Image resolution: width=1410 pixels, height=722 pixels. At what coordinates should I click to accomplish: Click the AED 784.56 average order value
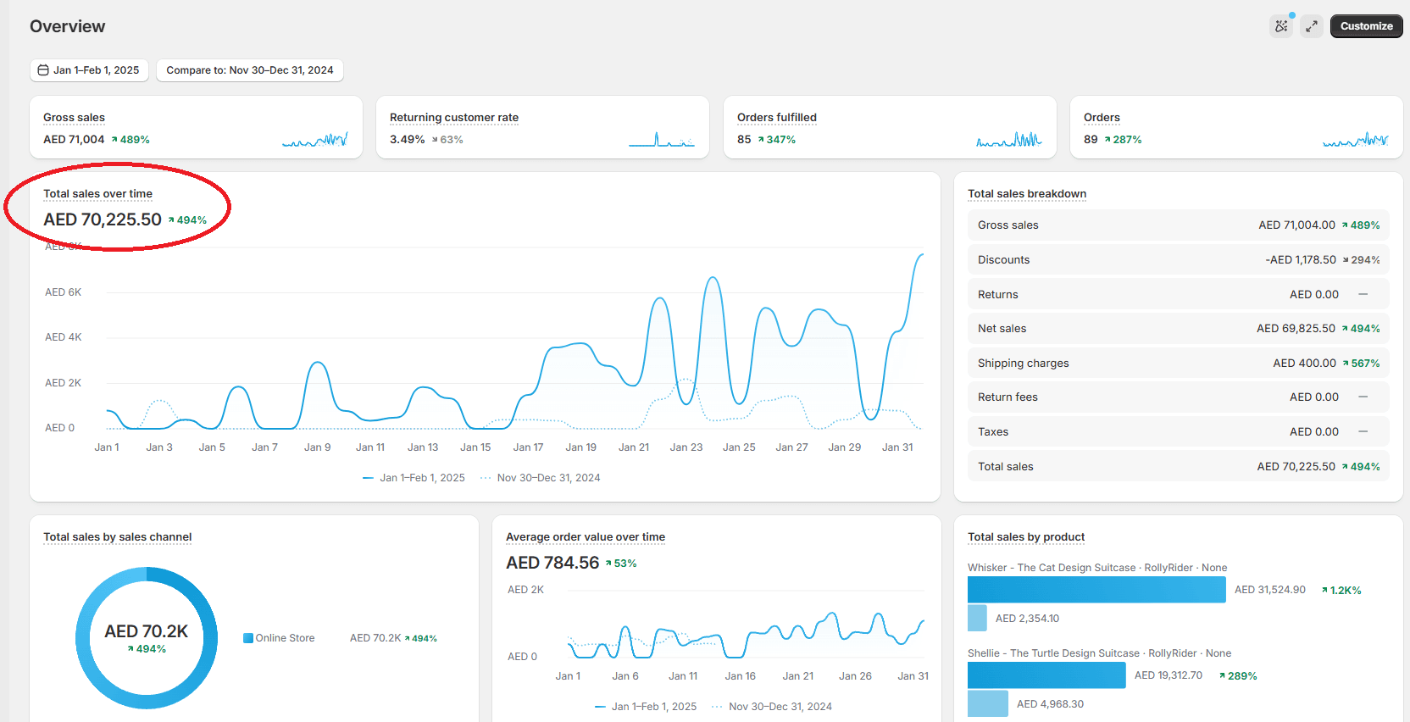point(552,563)
